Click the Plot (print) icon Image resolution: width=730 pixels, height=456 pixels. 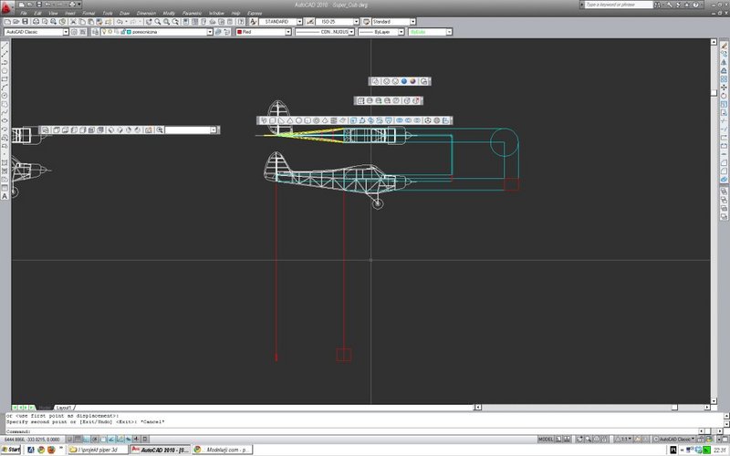(x=36, y=22)
